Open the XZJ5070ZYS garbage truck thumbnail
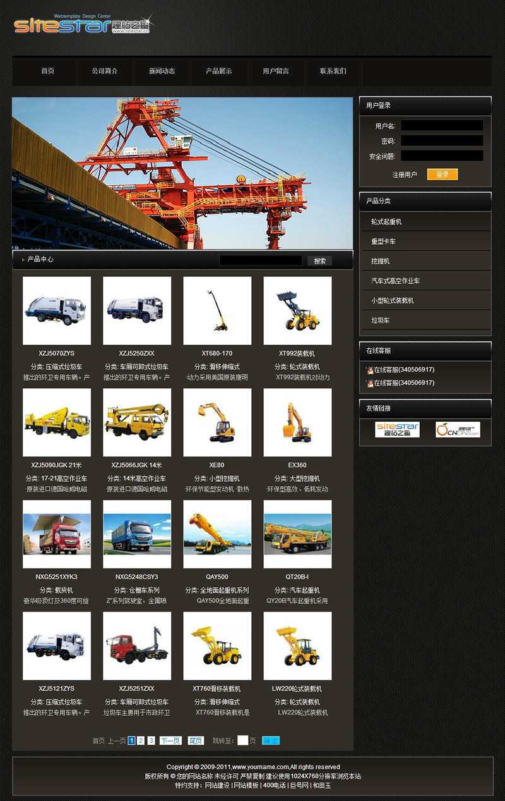The image size is (505, 801). (57, 310)
